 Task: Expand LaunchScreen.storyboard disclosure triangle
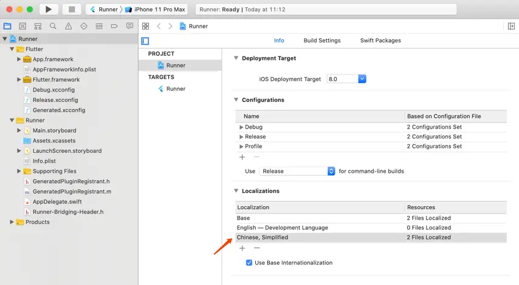tap(19, 151)
